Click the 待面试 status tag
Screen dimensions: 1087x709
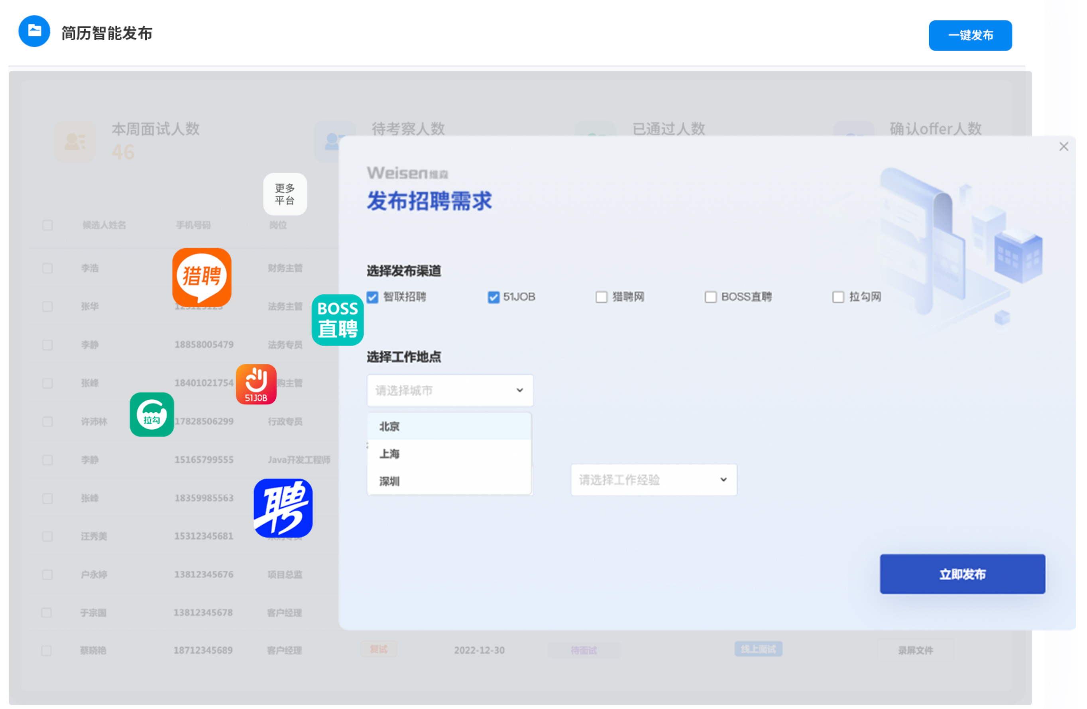point(583,650)
